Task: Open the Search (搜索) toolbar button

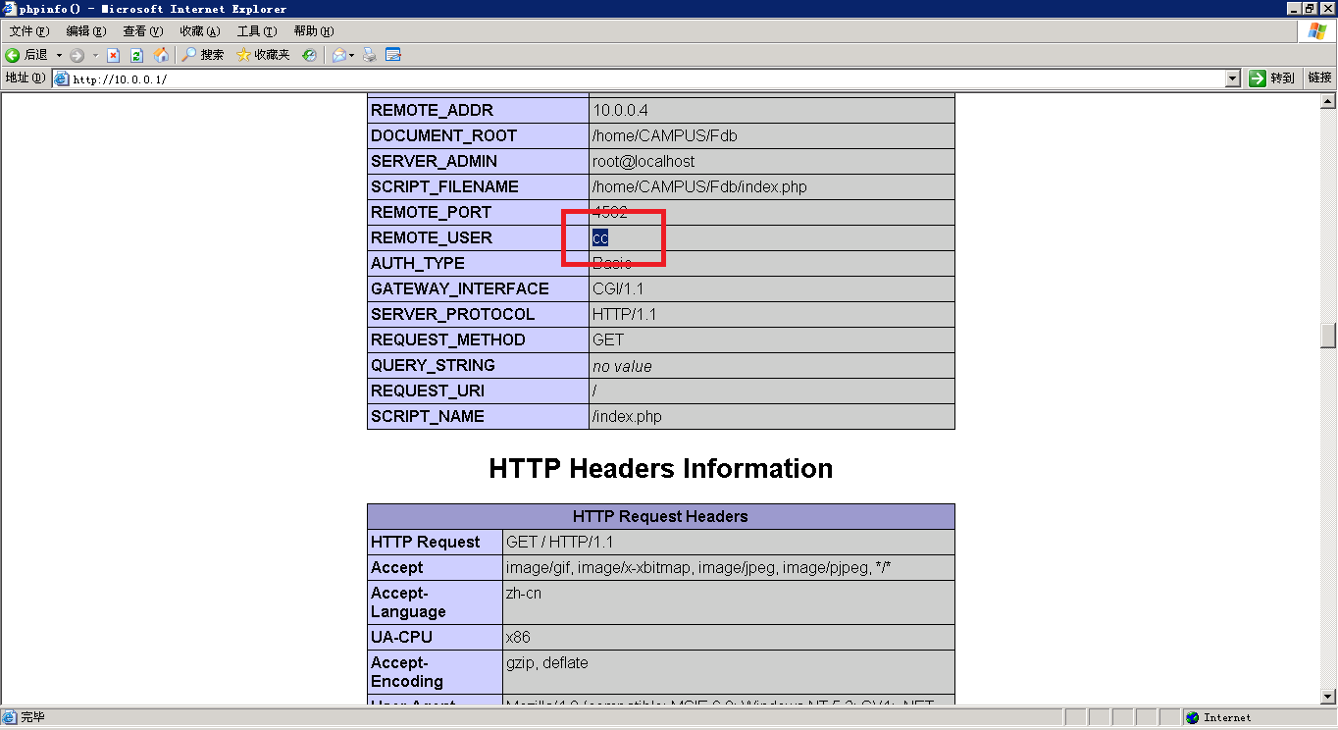Action: coord(203,55)
